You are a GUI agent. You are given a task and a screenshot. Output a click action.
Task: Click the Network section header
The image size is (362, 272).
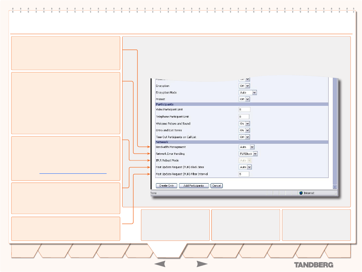[242, 142]
